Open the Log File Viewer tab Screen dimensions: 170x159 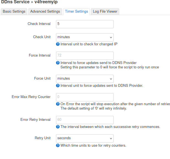[105, 12]
